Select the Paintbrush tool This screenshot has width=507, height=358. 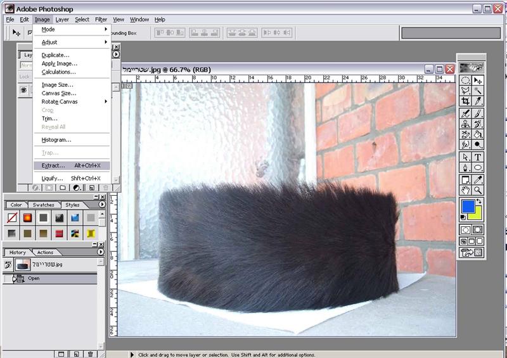[x=478, y=113]
